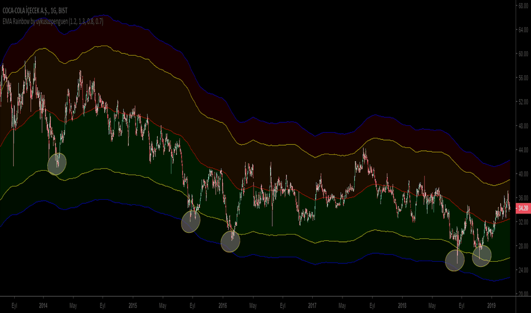The height and width of the screenshot is (313, 531).
Task: Click the 56.00 price axis label
Action: (523, 78)
